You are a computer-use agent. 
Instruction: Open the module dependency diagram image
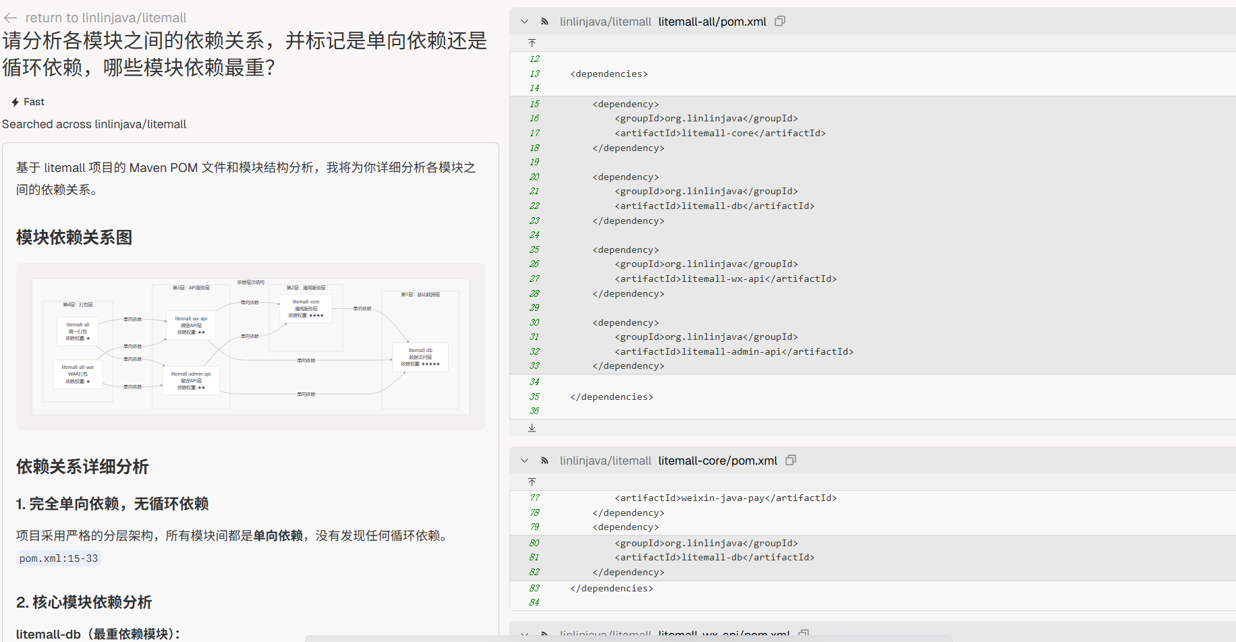(x=250, y=346)
